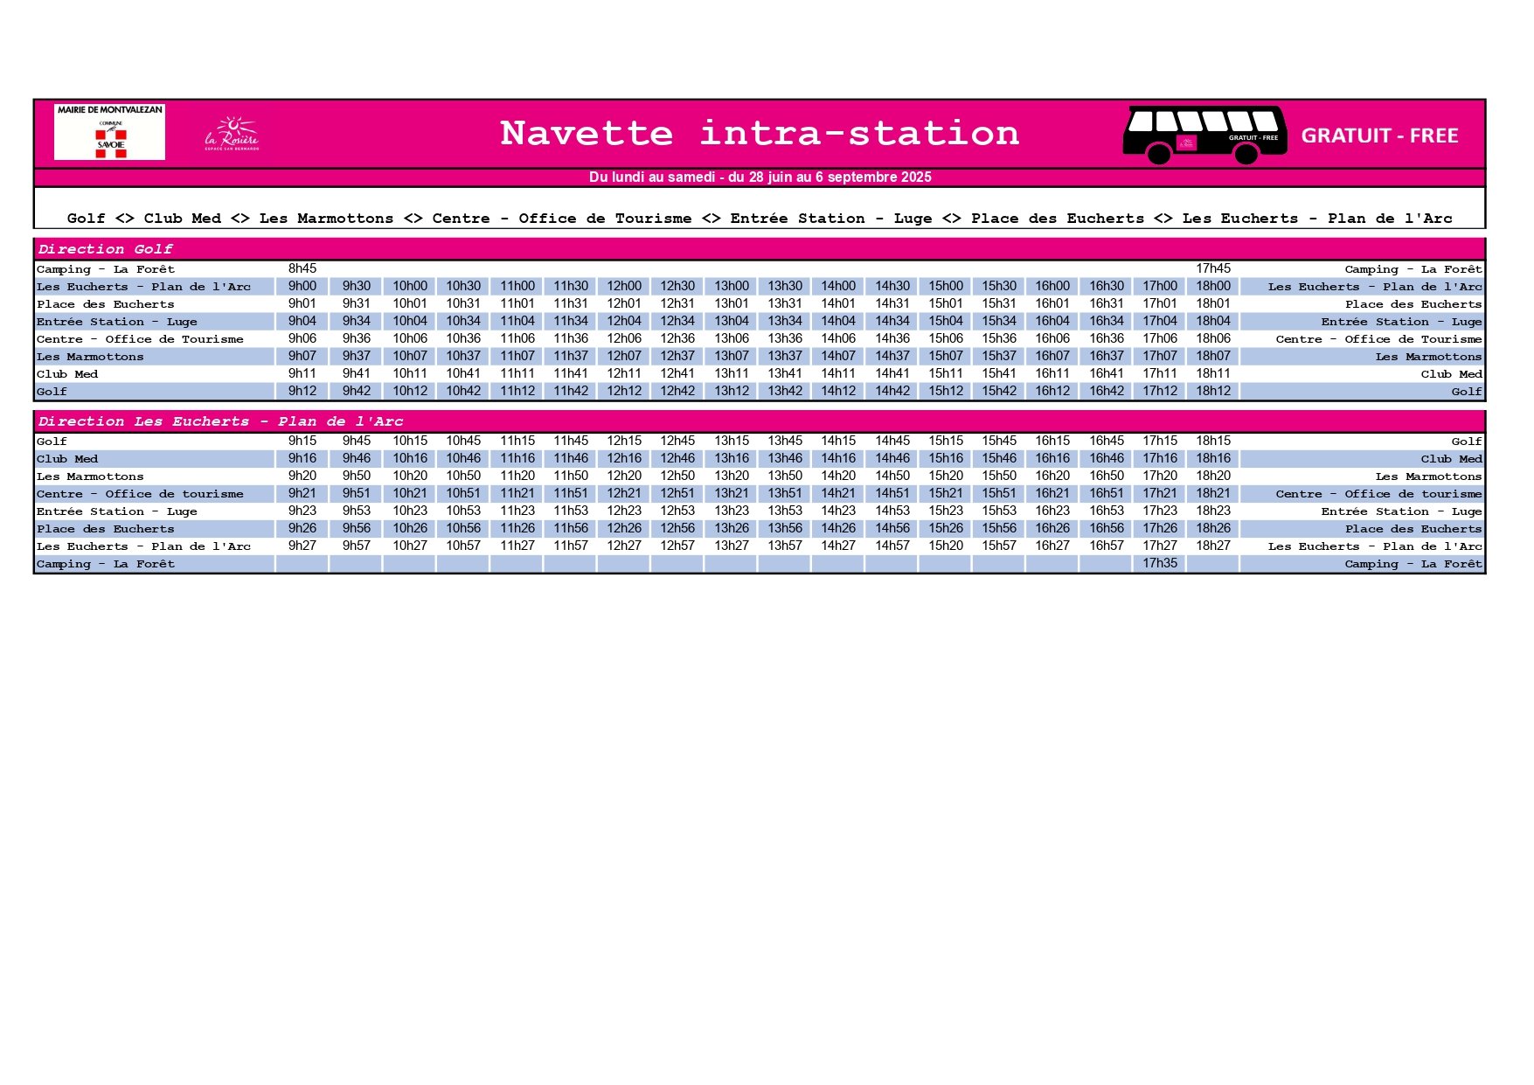Click the 13h30 cell

click(x=785, y=286)
